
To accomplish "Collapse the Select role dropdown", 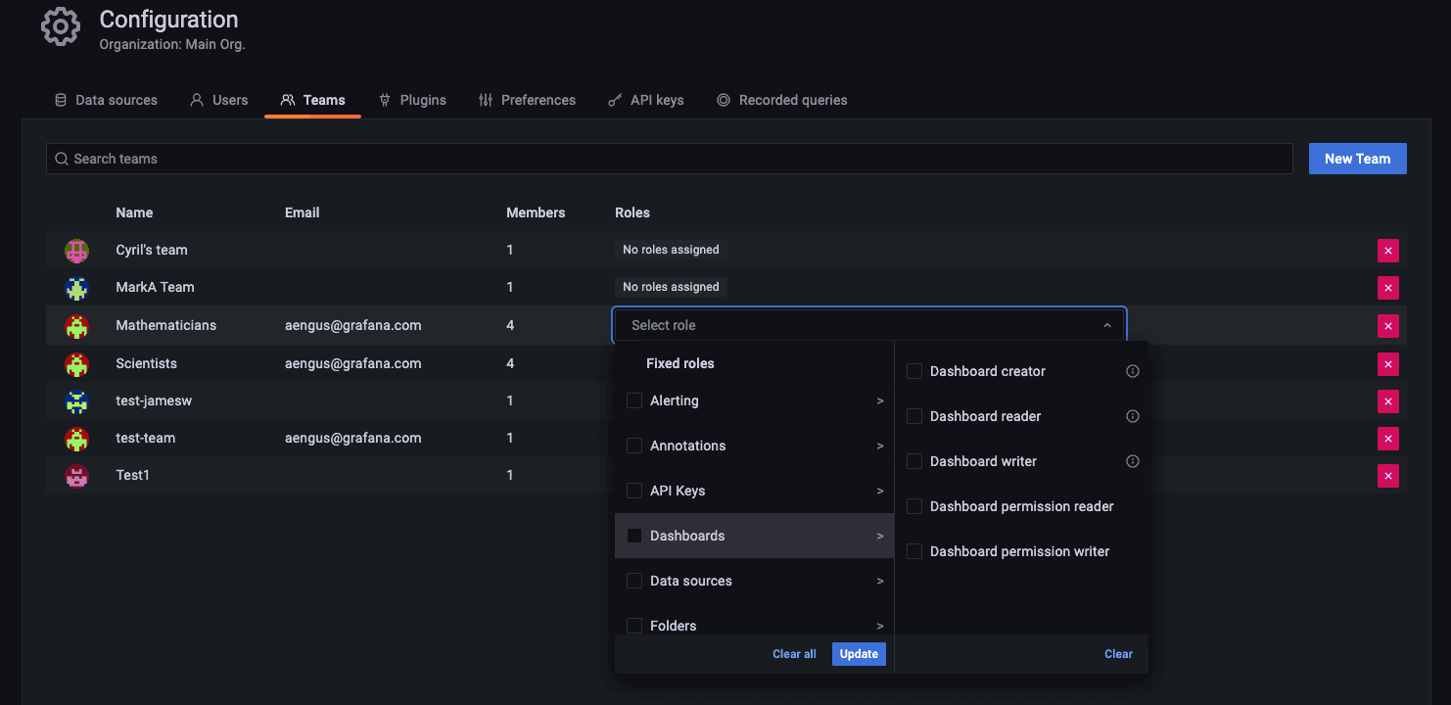I will click(x=1107, y=324).
